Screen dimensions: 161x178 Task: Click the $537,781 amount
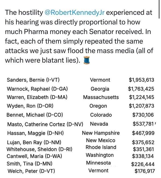(143, 124)
